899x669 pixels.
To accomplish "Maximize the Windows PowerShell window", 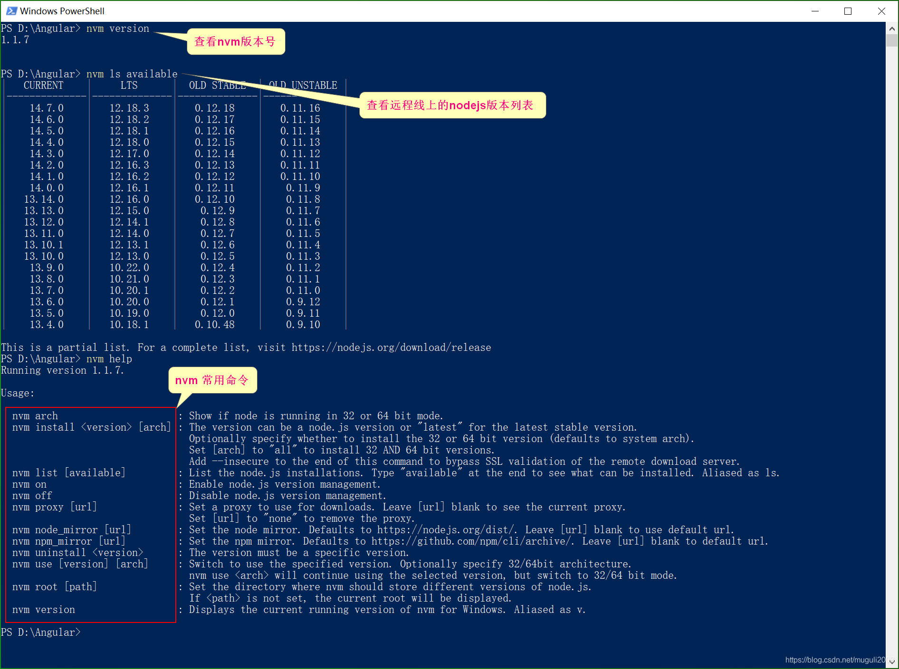I will [848, 11].
